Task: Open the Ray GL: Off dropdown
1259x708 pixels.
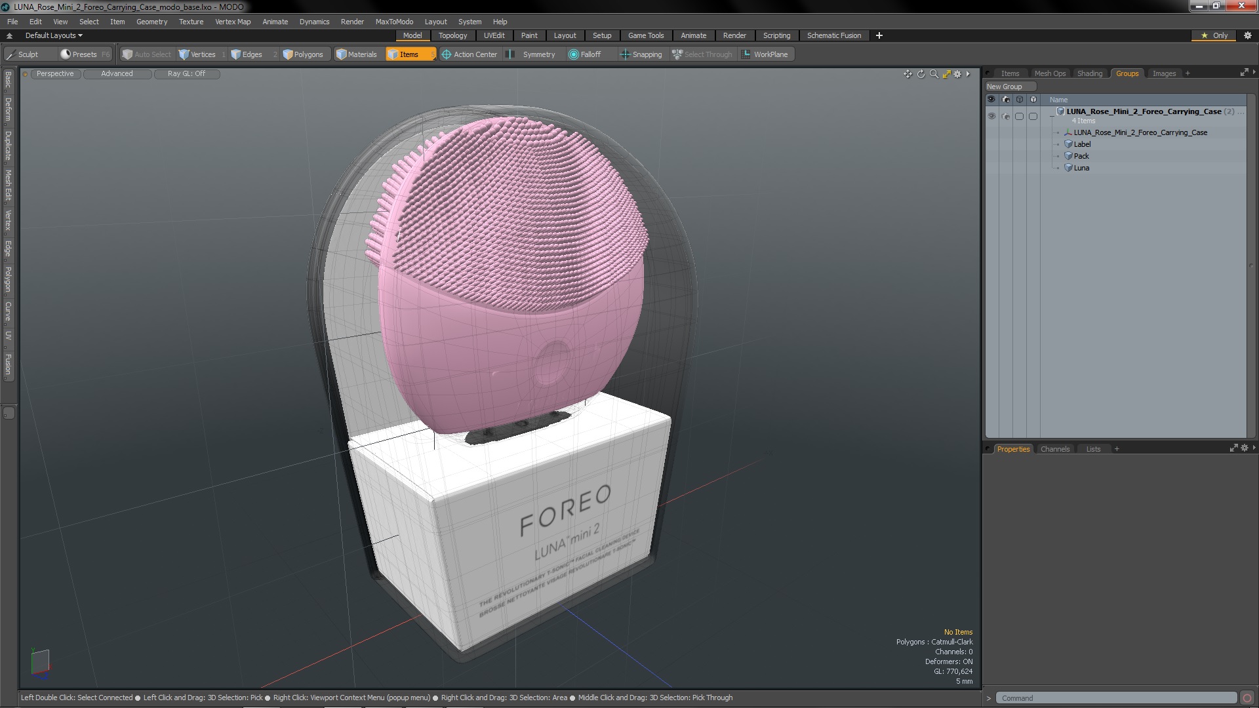Action: pyautogui.click(x=186, y=73)
